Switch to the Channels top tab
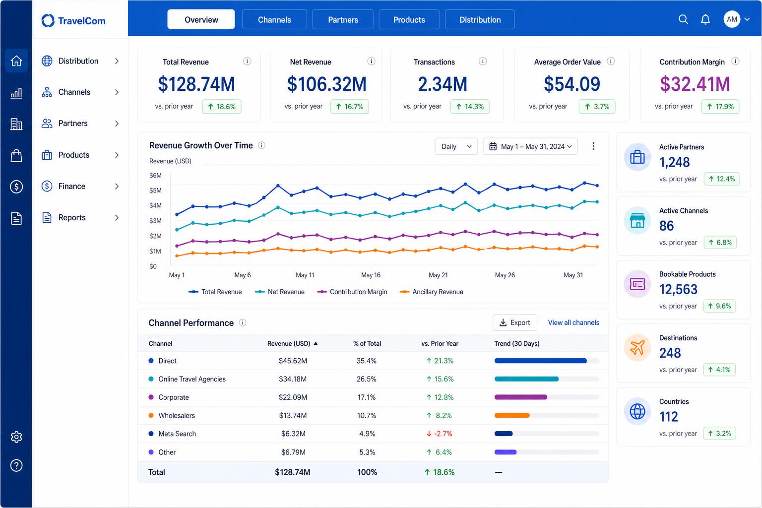This screenshot has height=508, width=762. [274, 19]
